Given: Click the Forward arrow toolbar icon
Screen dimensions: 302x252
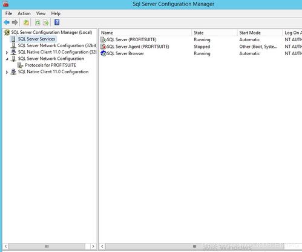Looking at the screenshot, I should coord(15,22).
